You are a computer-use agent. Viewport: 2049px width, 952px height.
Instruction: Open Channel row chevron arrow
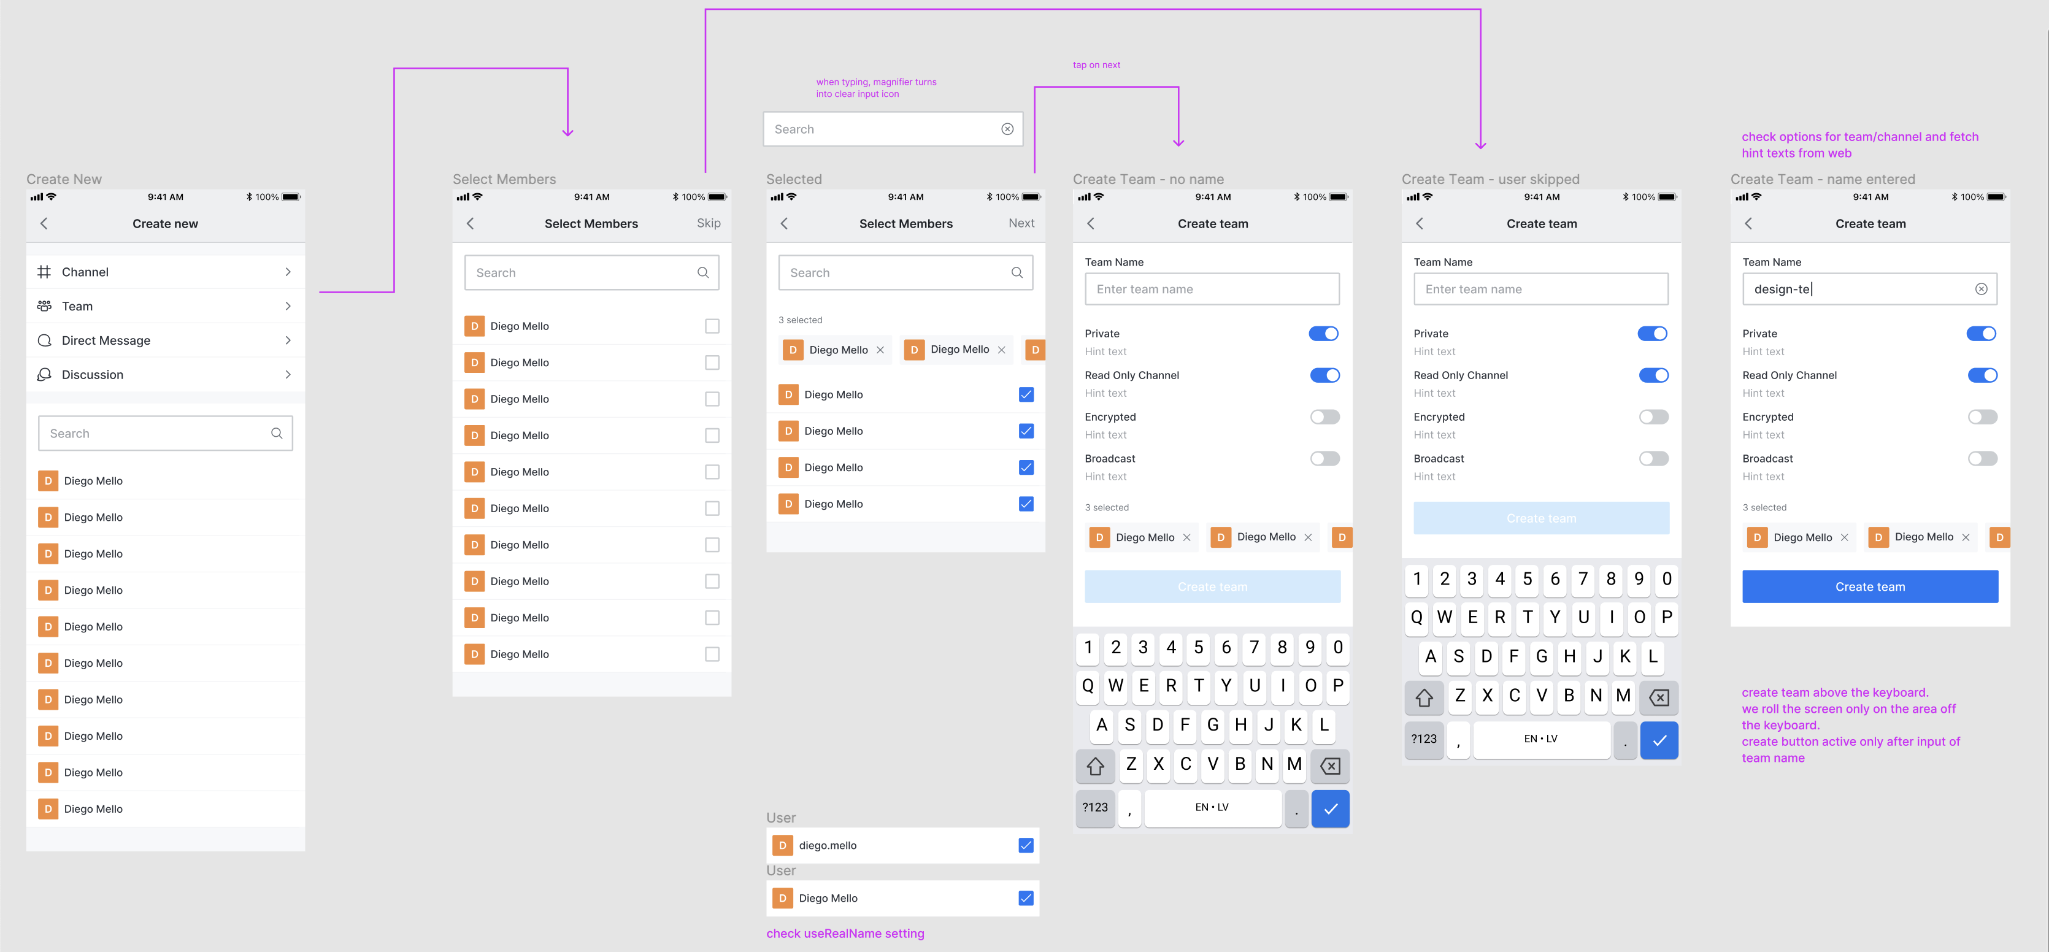[x=288, y=272]
